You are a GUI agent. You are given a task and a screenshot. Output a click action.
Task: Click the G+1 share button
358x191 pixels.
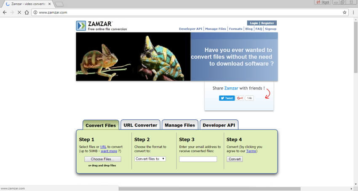[240, 98]
